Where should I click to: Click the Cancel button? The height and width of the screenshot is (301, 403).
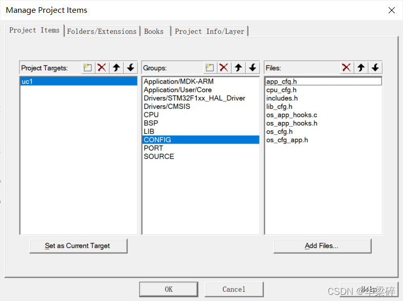coord(234,289)
